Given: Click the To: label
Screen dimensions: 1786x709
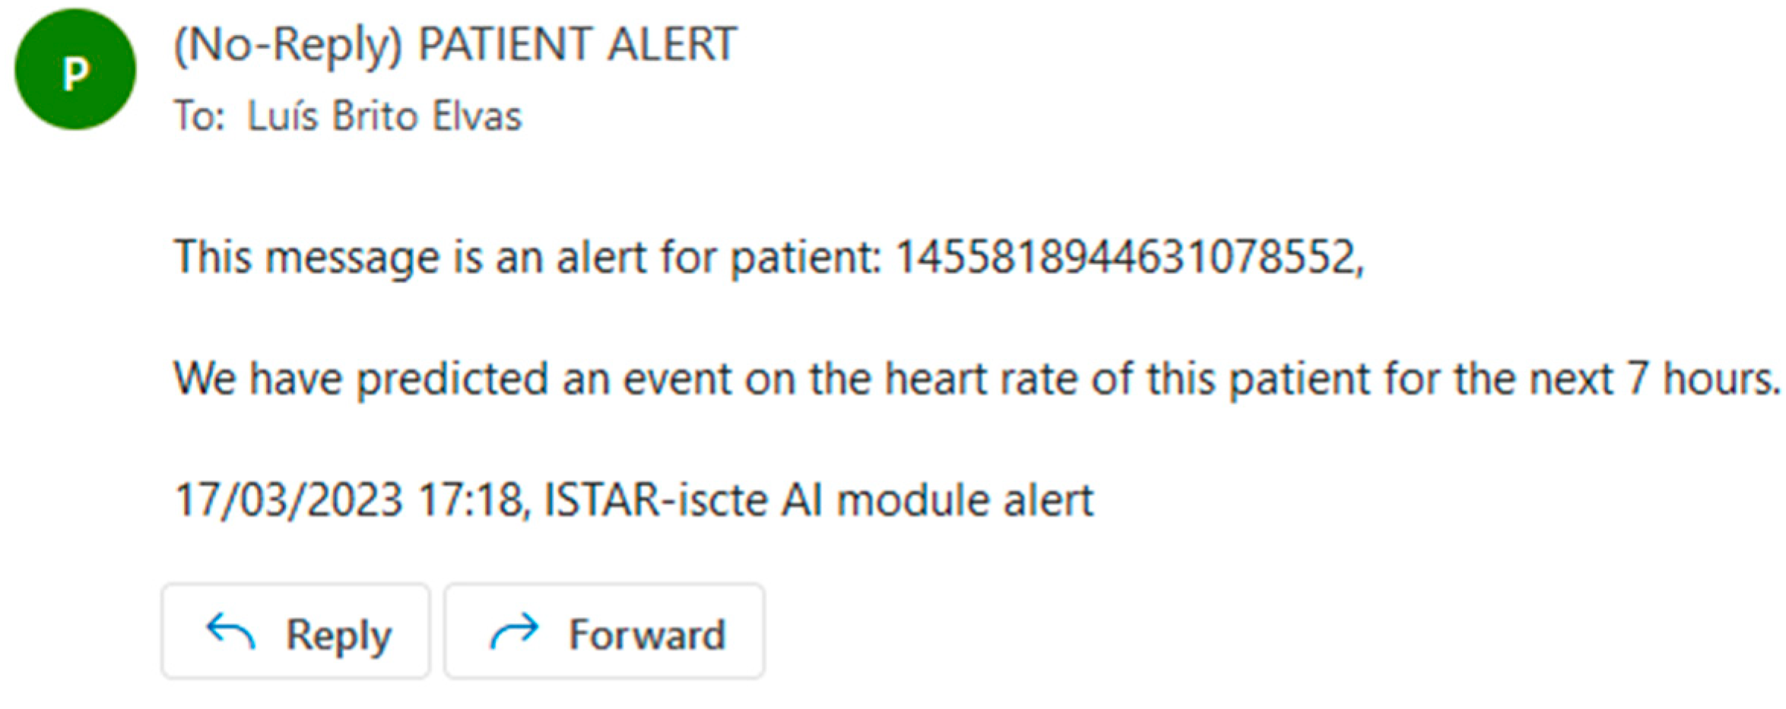Looking at the screenshot, I should pos(199,116).
